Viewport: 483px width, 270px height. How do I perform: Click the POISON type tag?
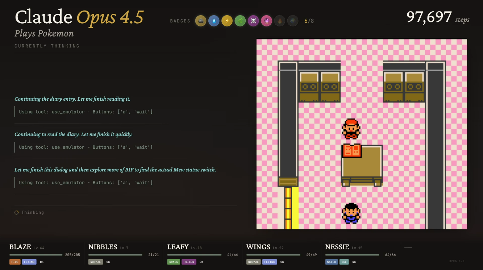click(x=189, y=262)
